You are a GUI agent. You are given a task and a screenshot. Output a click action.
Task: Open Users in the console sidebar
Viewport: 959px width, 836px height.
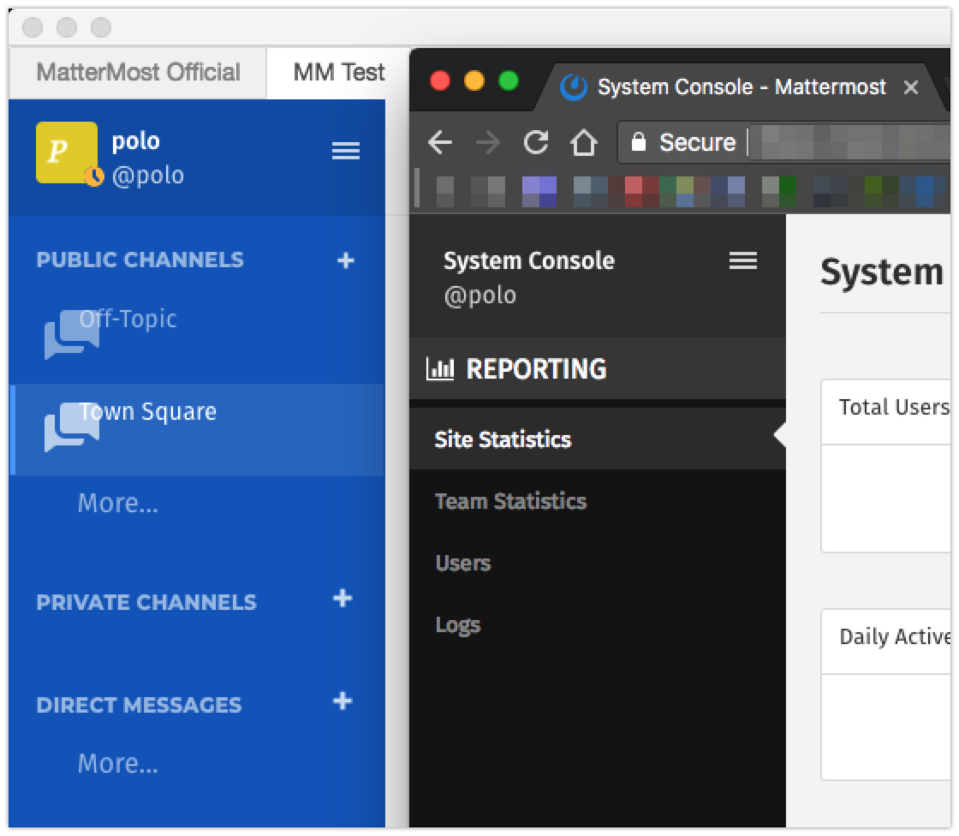coord(598,563)
